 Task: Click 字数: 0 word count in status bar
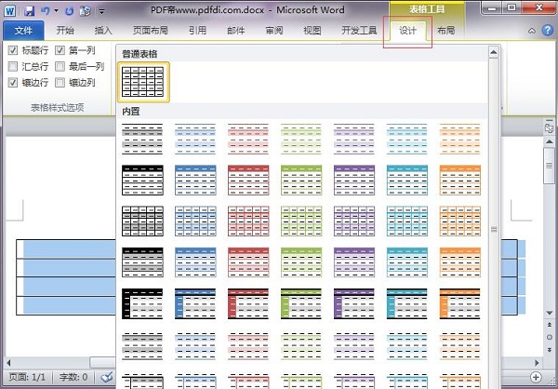point(73,377)
